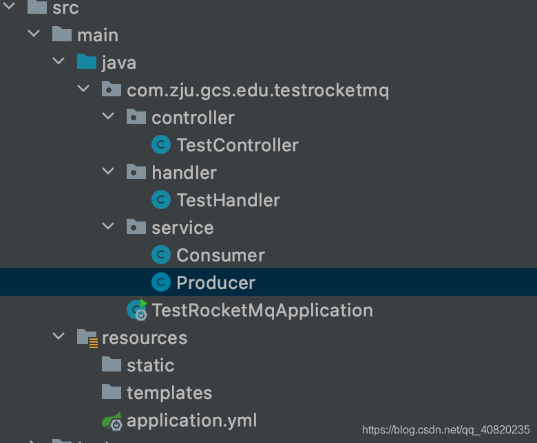Collapse the com.zju.gcs.edu.testrocketmq package
537x443 pixels.
pyautogui.click(x=83, y=90)
